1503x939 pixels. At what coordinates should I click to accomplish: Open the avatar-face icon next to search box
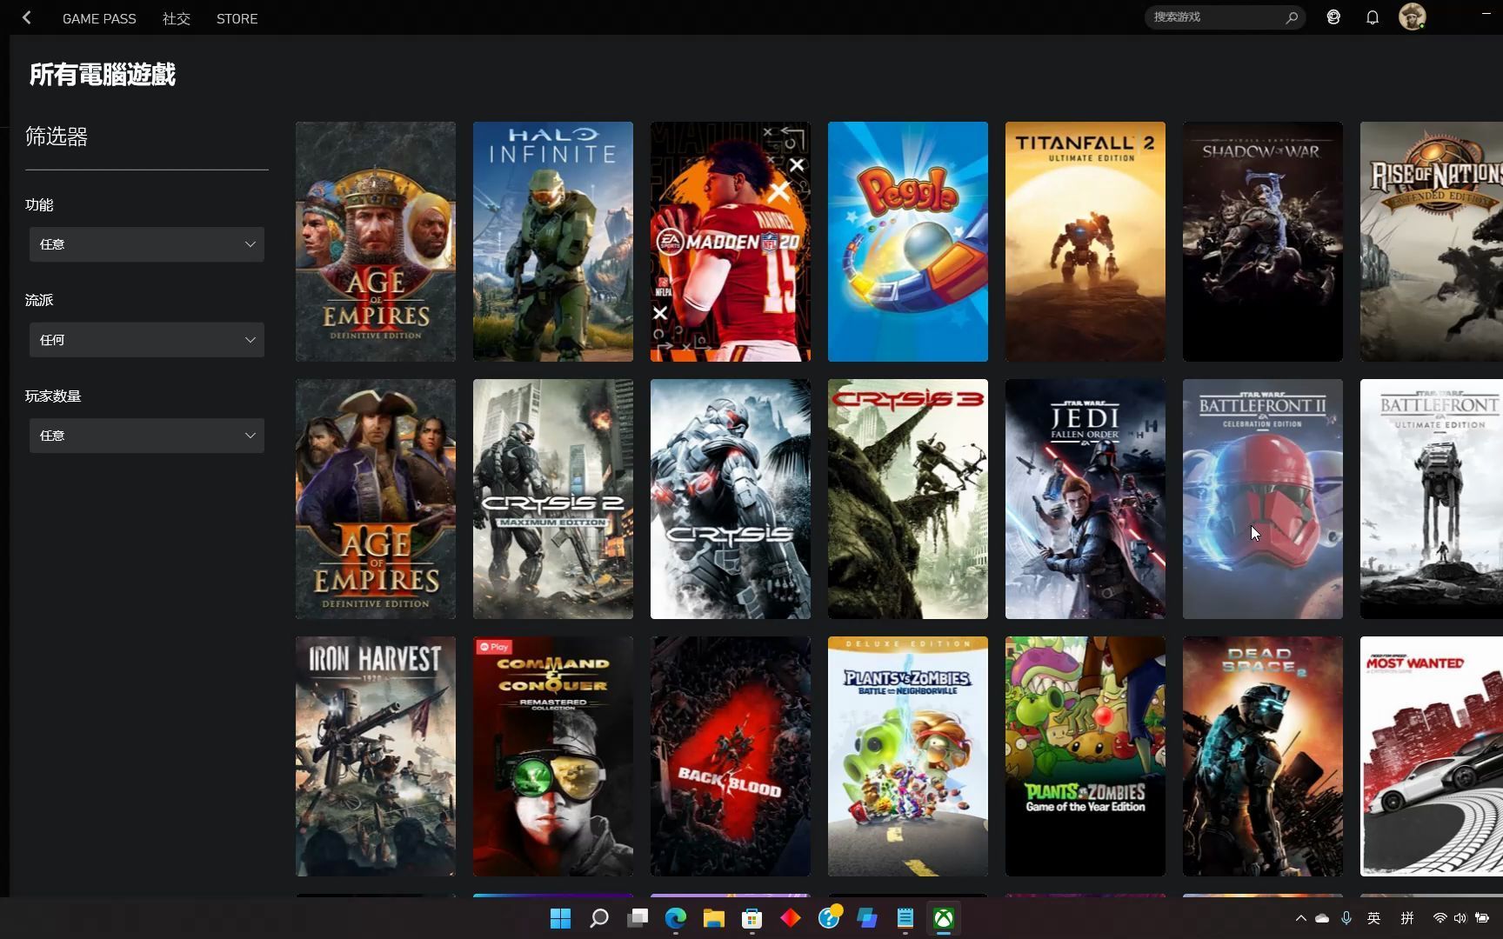tap(1333, 17)
